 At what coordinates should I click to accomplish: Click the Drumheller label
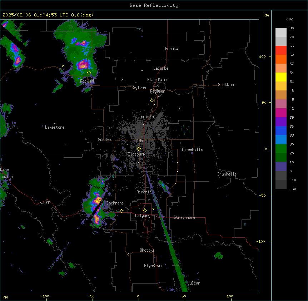(x=228, y=174)
